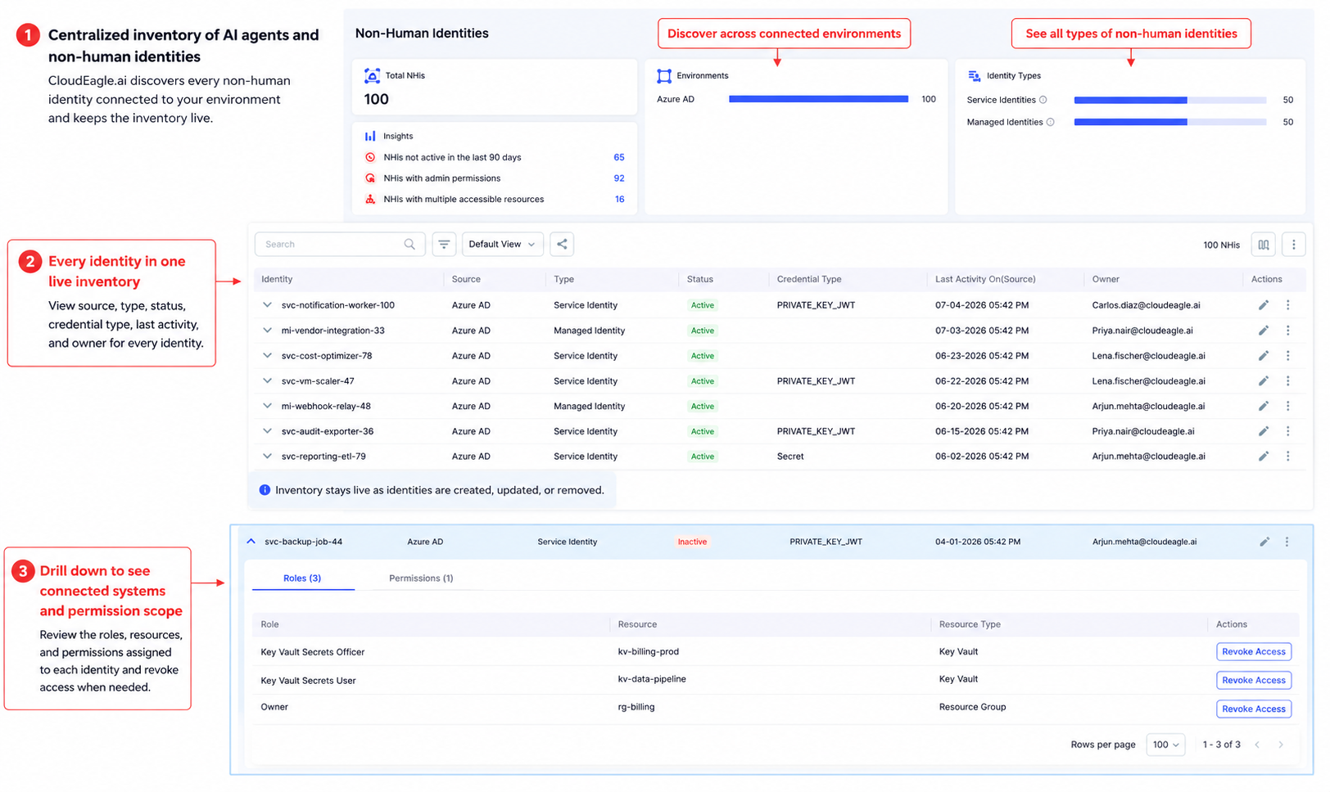Click the Service Identities progress bar
Viewport: 1330px width, 792px height.
(1170, 100)
